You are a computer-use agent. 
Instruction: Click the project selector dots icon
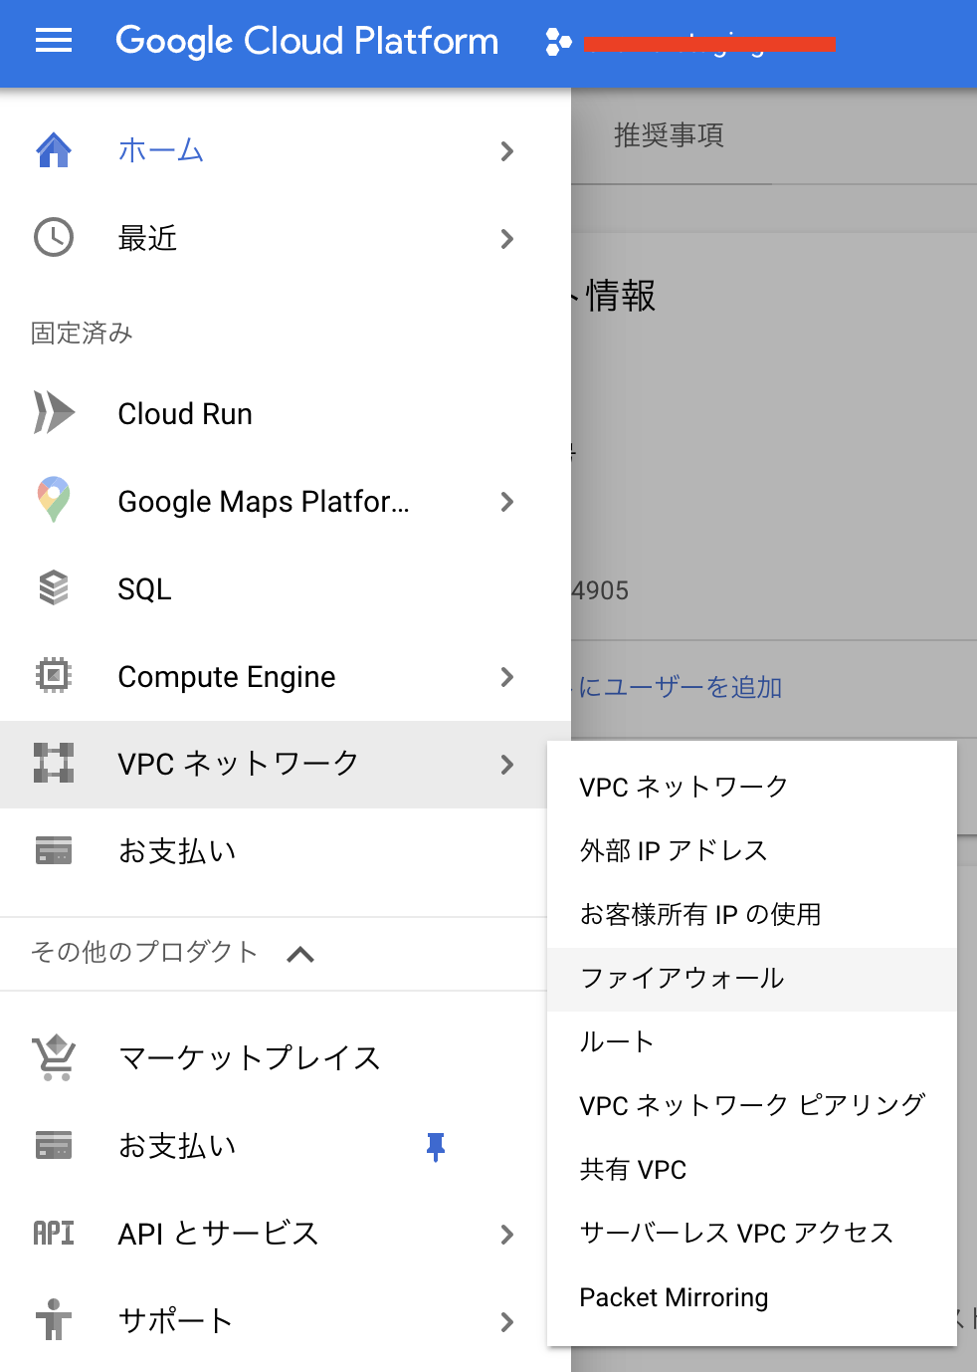tap(558, 42)
